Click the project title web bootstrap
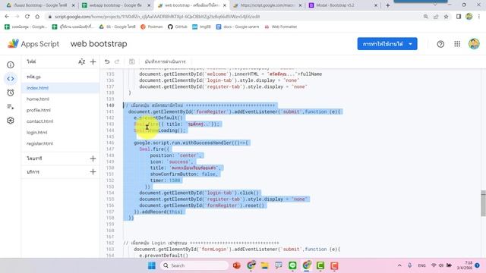486x273 pixels. [99, 44]
